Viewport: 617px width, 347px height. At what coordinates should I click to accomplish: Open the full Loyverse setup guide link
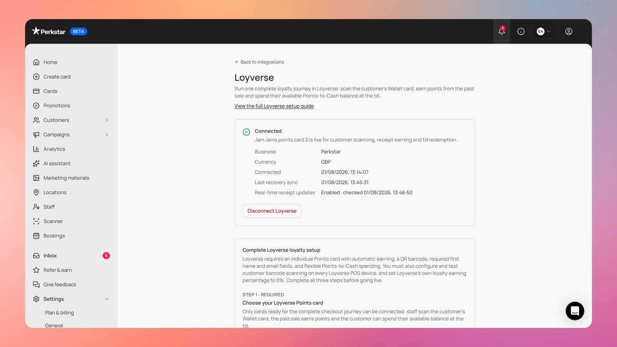274,106
